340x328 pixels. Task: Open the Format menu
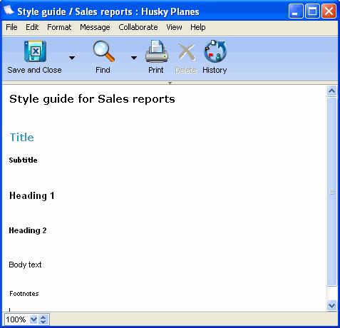[59, 27]
